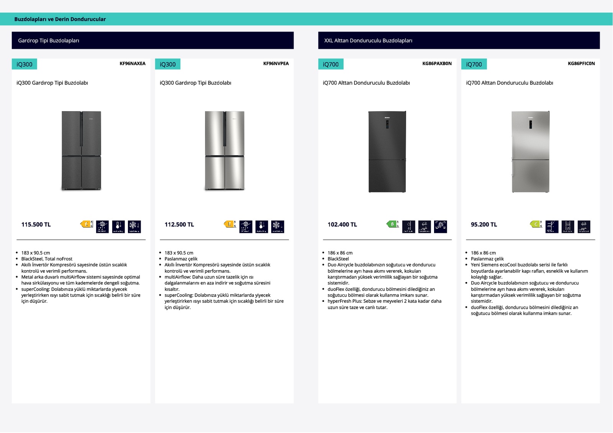
Task: Click the iQ300 badge on the KF96NVPEA card
Action: tap(168, 64)
